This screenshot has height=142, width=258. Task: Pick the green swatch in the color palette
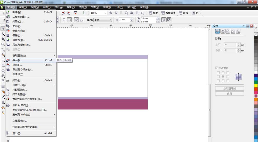(256, 82)
